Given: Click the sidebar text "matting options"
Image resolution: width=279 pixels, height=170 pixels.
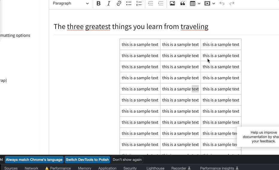Looking at the screenshot, I should (15, 35).
